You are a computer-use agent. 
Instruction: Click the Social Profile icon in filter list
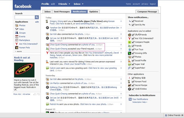129,60
